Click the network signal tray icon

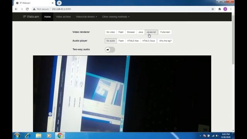(x=213, y=136)
